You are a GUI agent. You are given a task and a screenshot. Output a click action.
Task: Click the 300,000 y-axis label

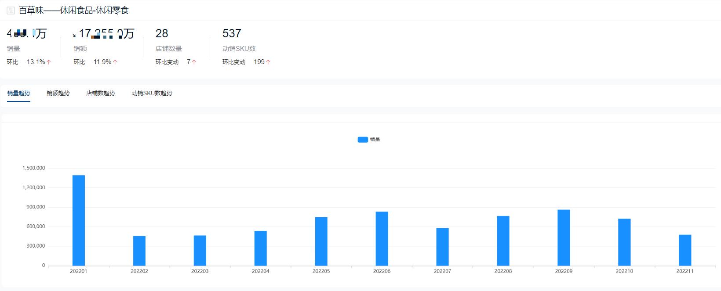point(36,246)
